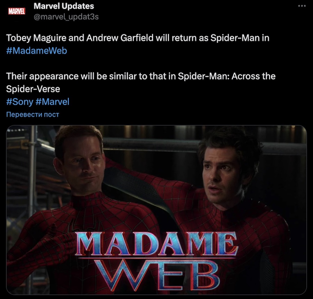This screenshot has height=299, width=313.
Task: Translate the post via Перевести пост
Action: pos(33,115)
